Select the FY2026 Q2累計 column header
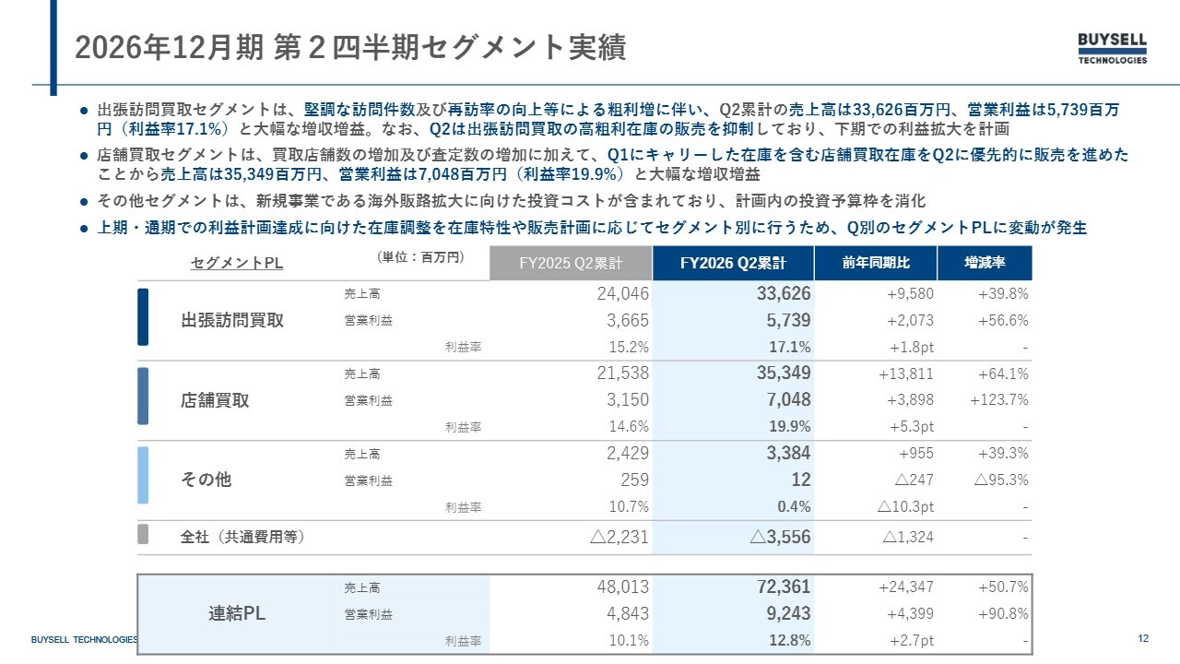1180x664 pixels. (734, 263)
